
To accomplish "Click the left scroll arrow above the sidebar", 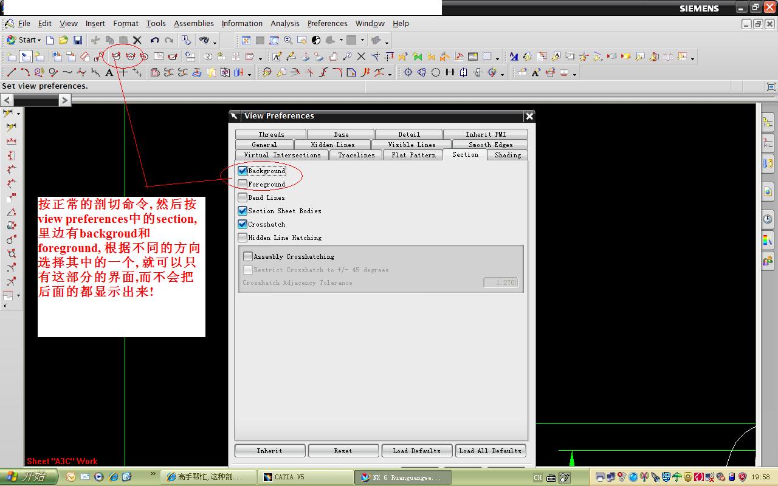I will click(x=7, y=100).
